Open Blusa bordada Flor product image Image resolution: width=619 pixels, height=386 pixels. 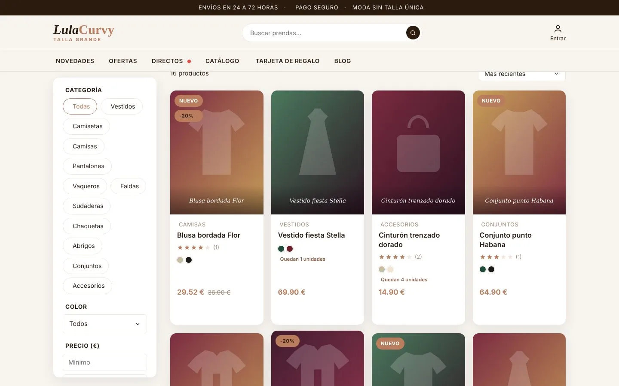pyautogui.click(x=217, y=152)
